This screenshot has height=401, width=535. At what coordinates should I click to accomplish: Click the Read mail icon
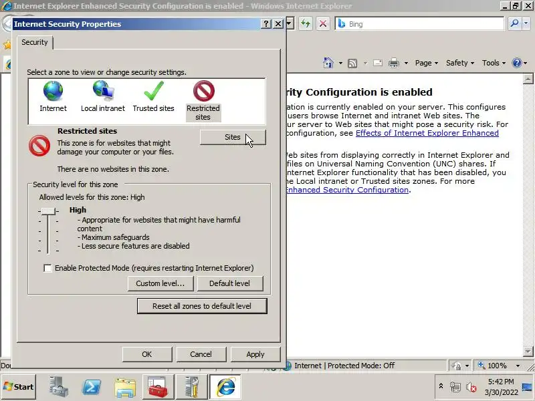pos(378,63)
